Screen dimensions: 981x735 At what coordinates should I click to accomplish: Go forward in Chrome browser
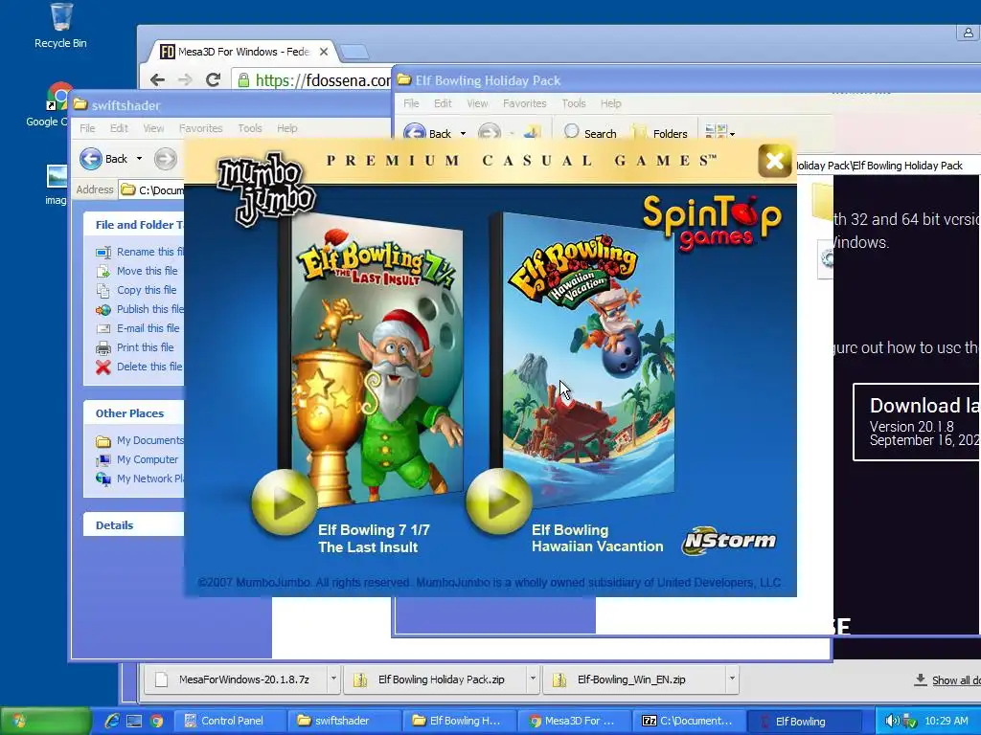[x=185, y=80]
